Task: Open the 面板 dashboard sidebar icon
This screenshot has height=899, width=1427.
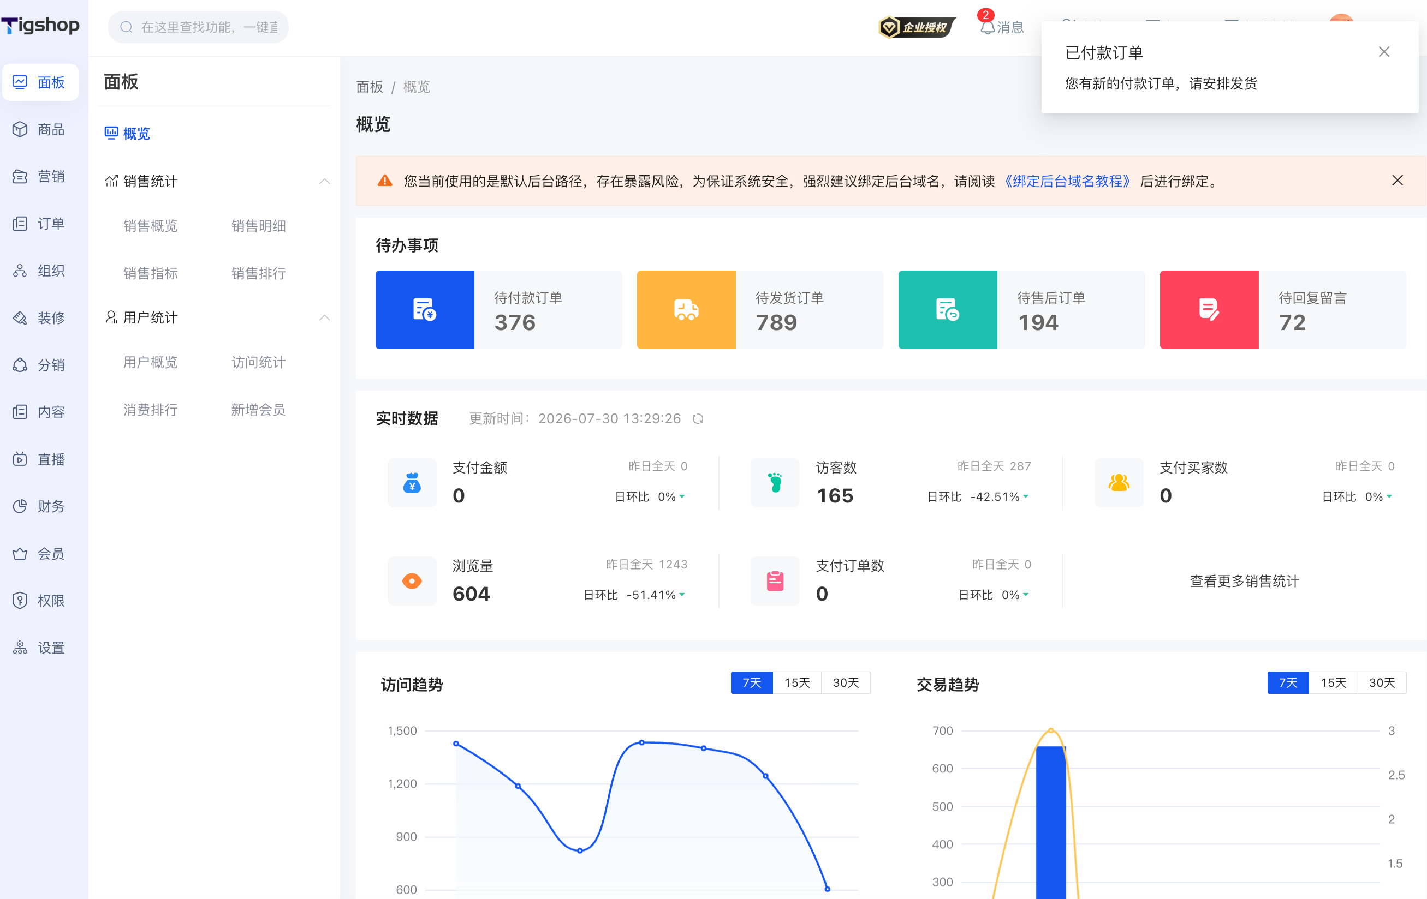Action: tap(20, 82)
